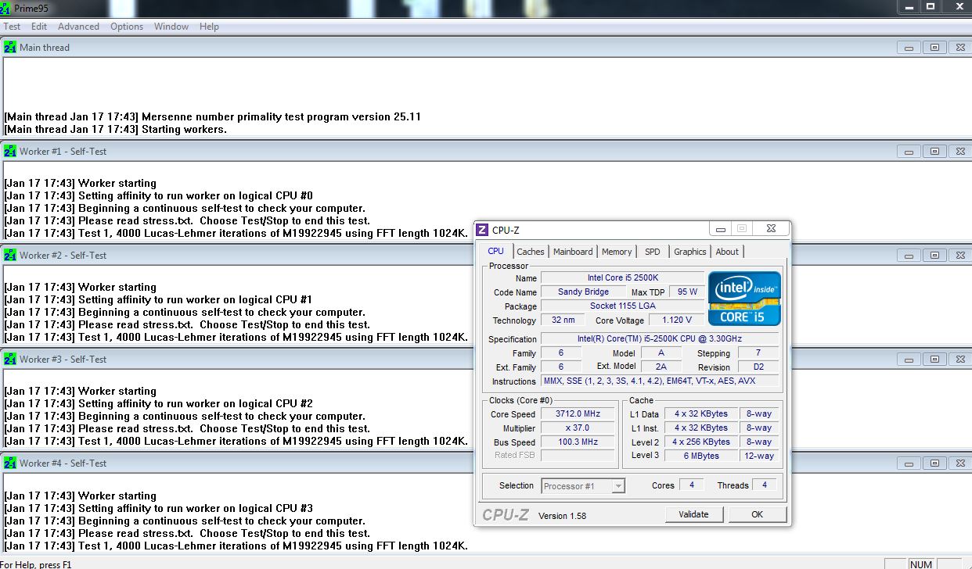Viewport: 972px width, 569px height.
Task: Switch to the Caches tab
Action: (x=531, y=252)
